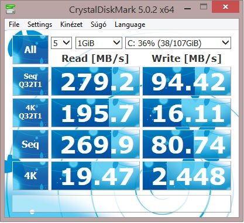Run the 4K benchmark
This screenshot has width=244, height=223.
coord(30,176)
